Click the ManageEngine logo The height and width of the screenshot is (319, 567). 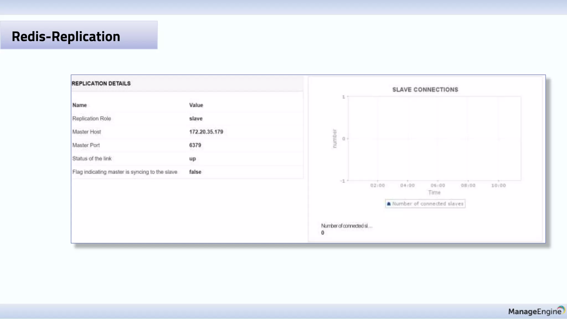536,311
